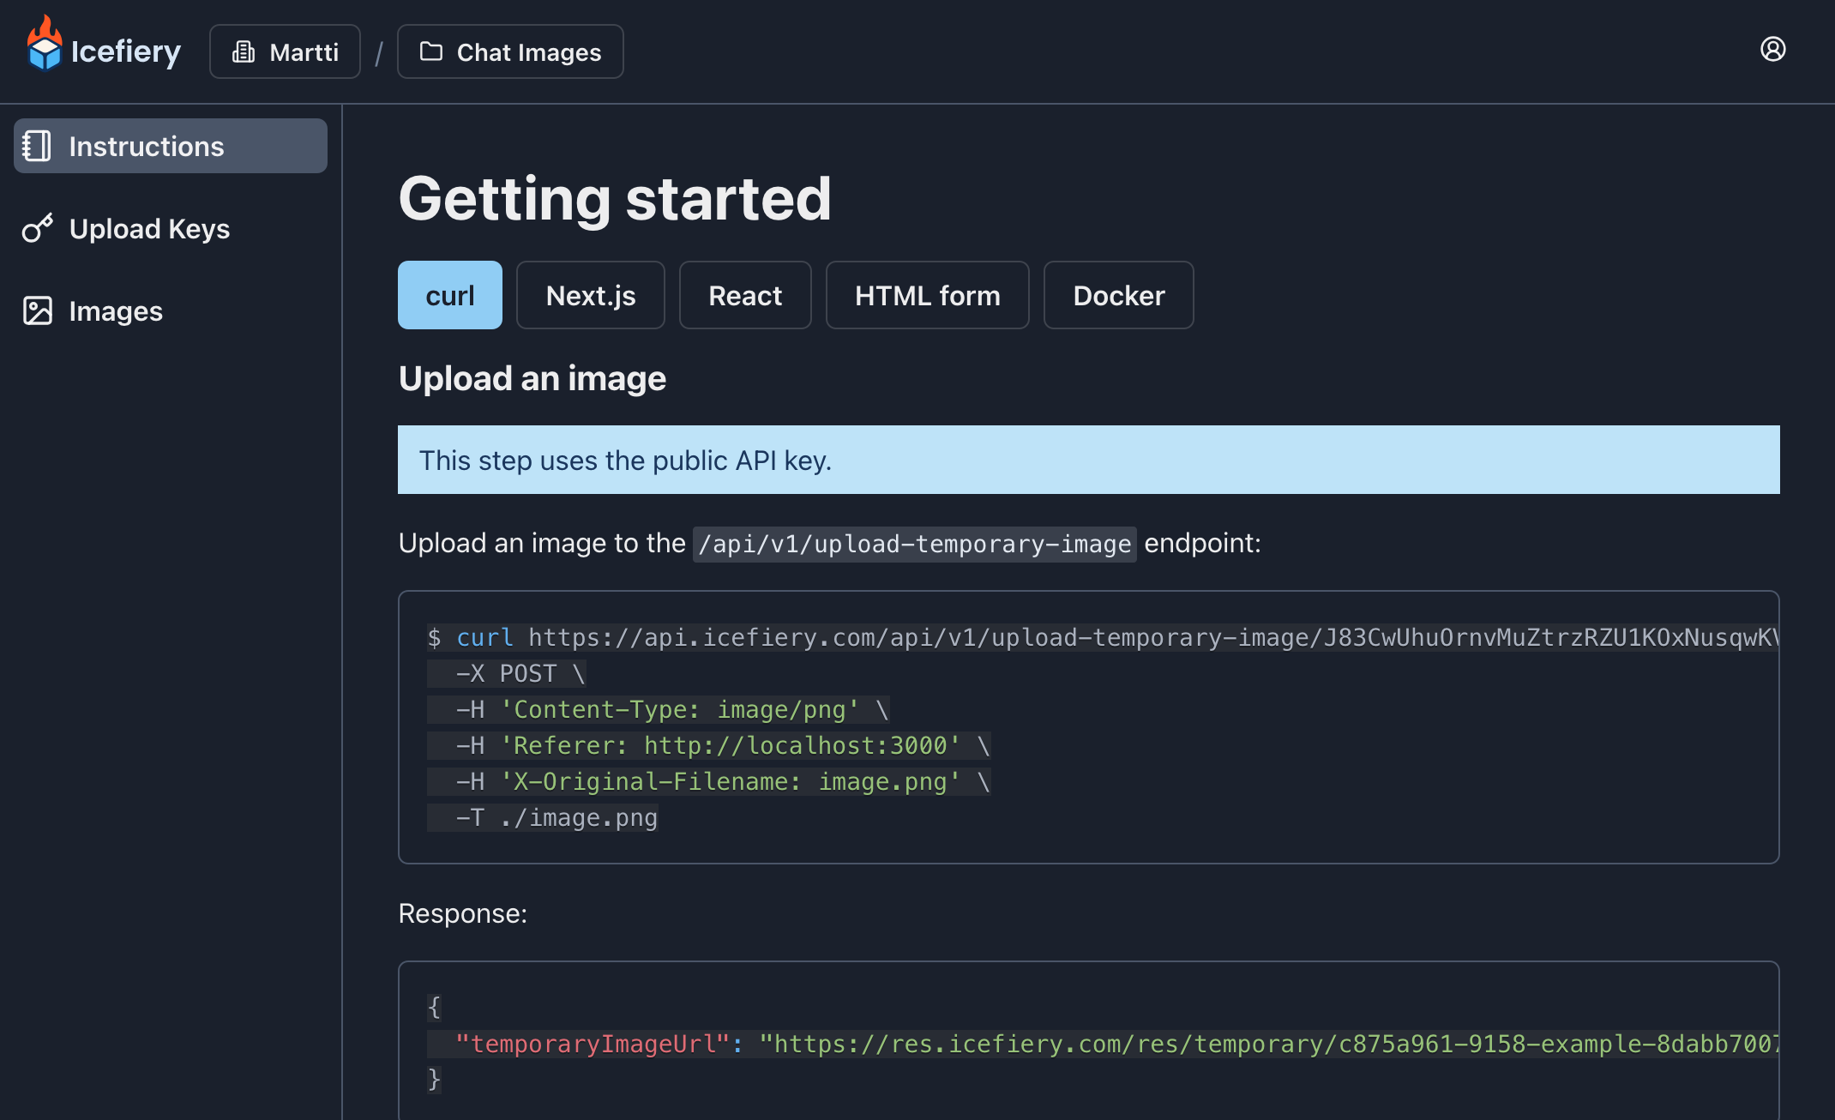Viewport: 1835px width, 1120px height.
Task: Switch to the Docker tab
Action: pyautogui.click(x=1119, y=295)
